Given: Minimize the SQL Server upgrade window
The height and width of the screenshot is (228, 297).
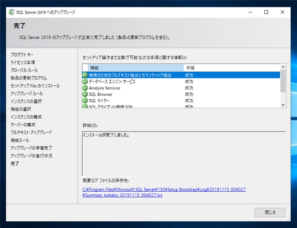Looking at the screenshot, I should click(250, 12).
